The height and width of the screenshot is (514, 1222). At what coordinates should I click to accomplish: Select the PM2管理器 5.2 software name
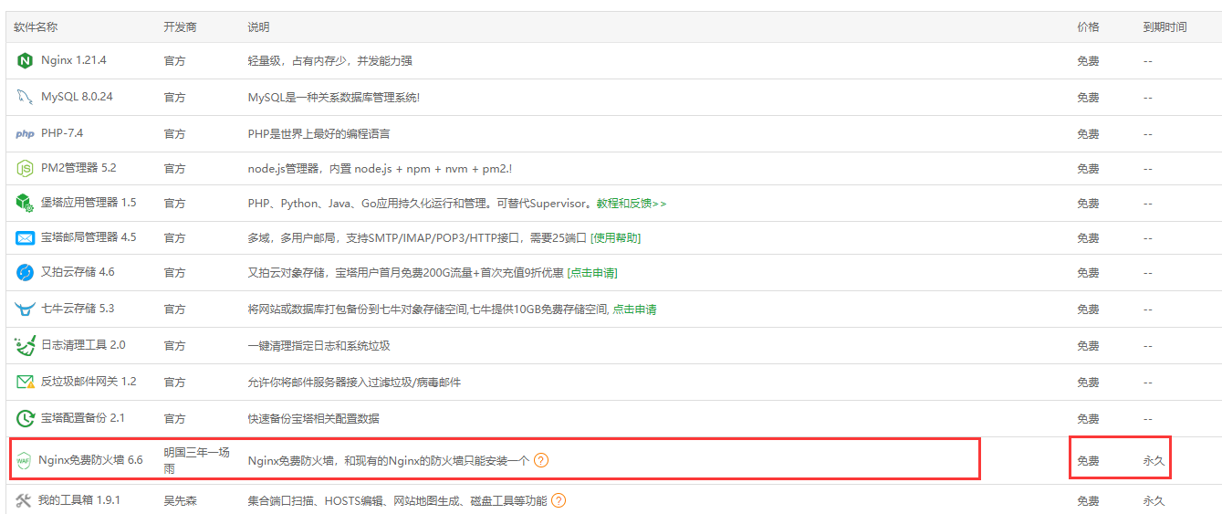tap(78, 169)
